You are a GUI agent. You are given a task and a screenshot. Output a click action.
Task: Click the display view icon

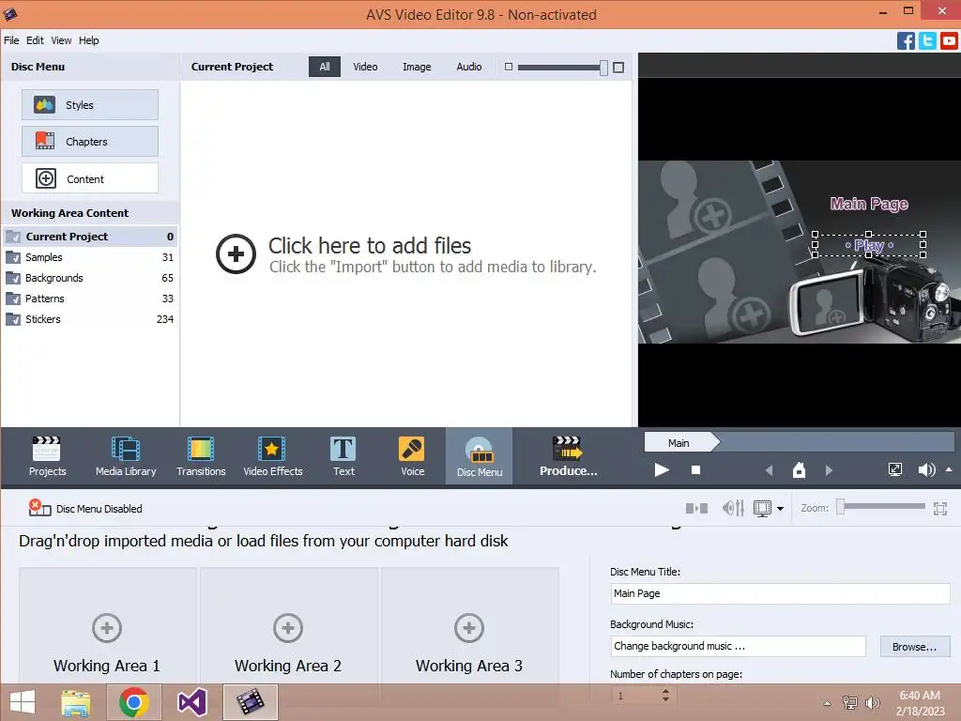762,508
